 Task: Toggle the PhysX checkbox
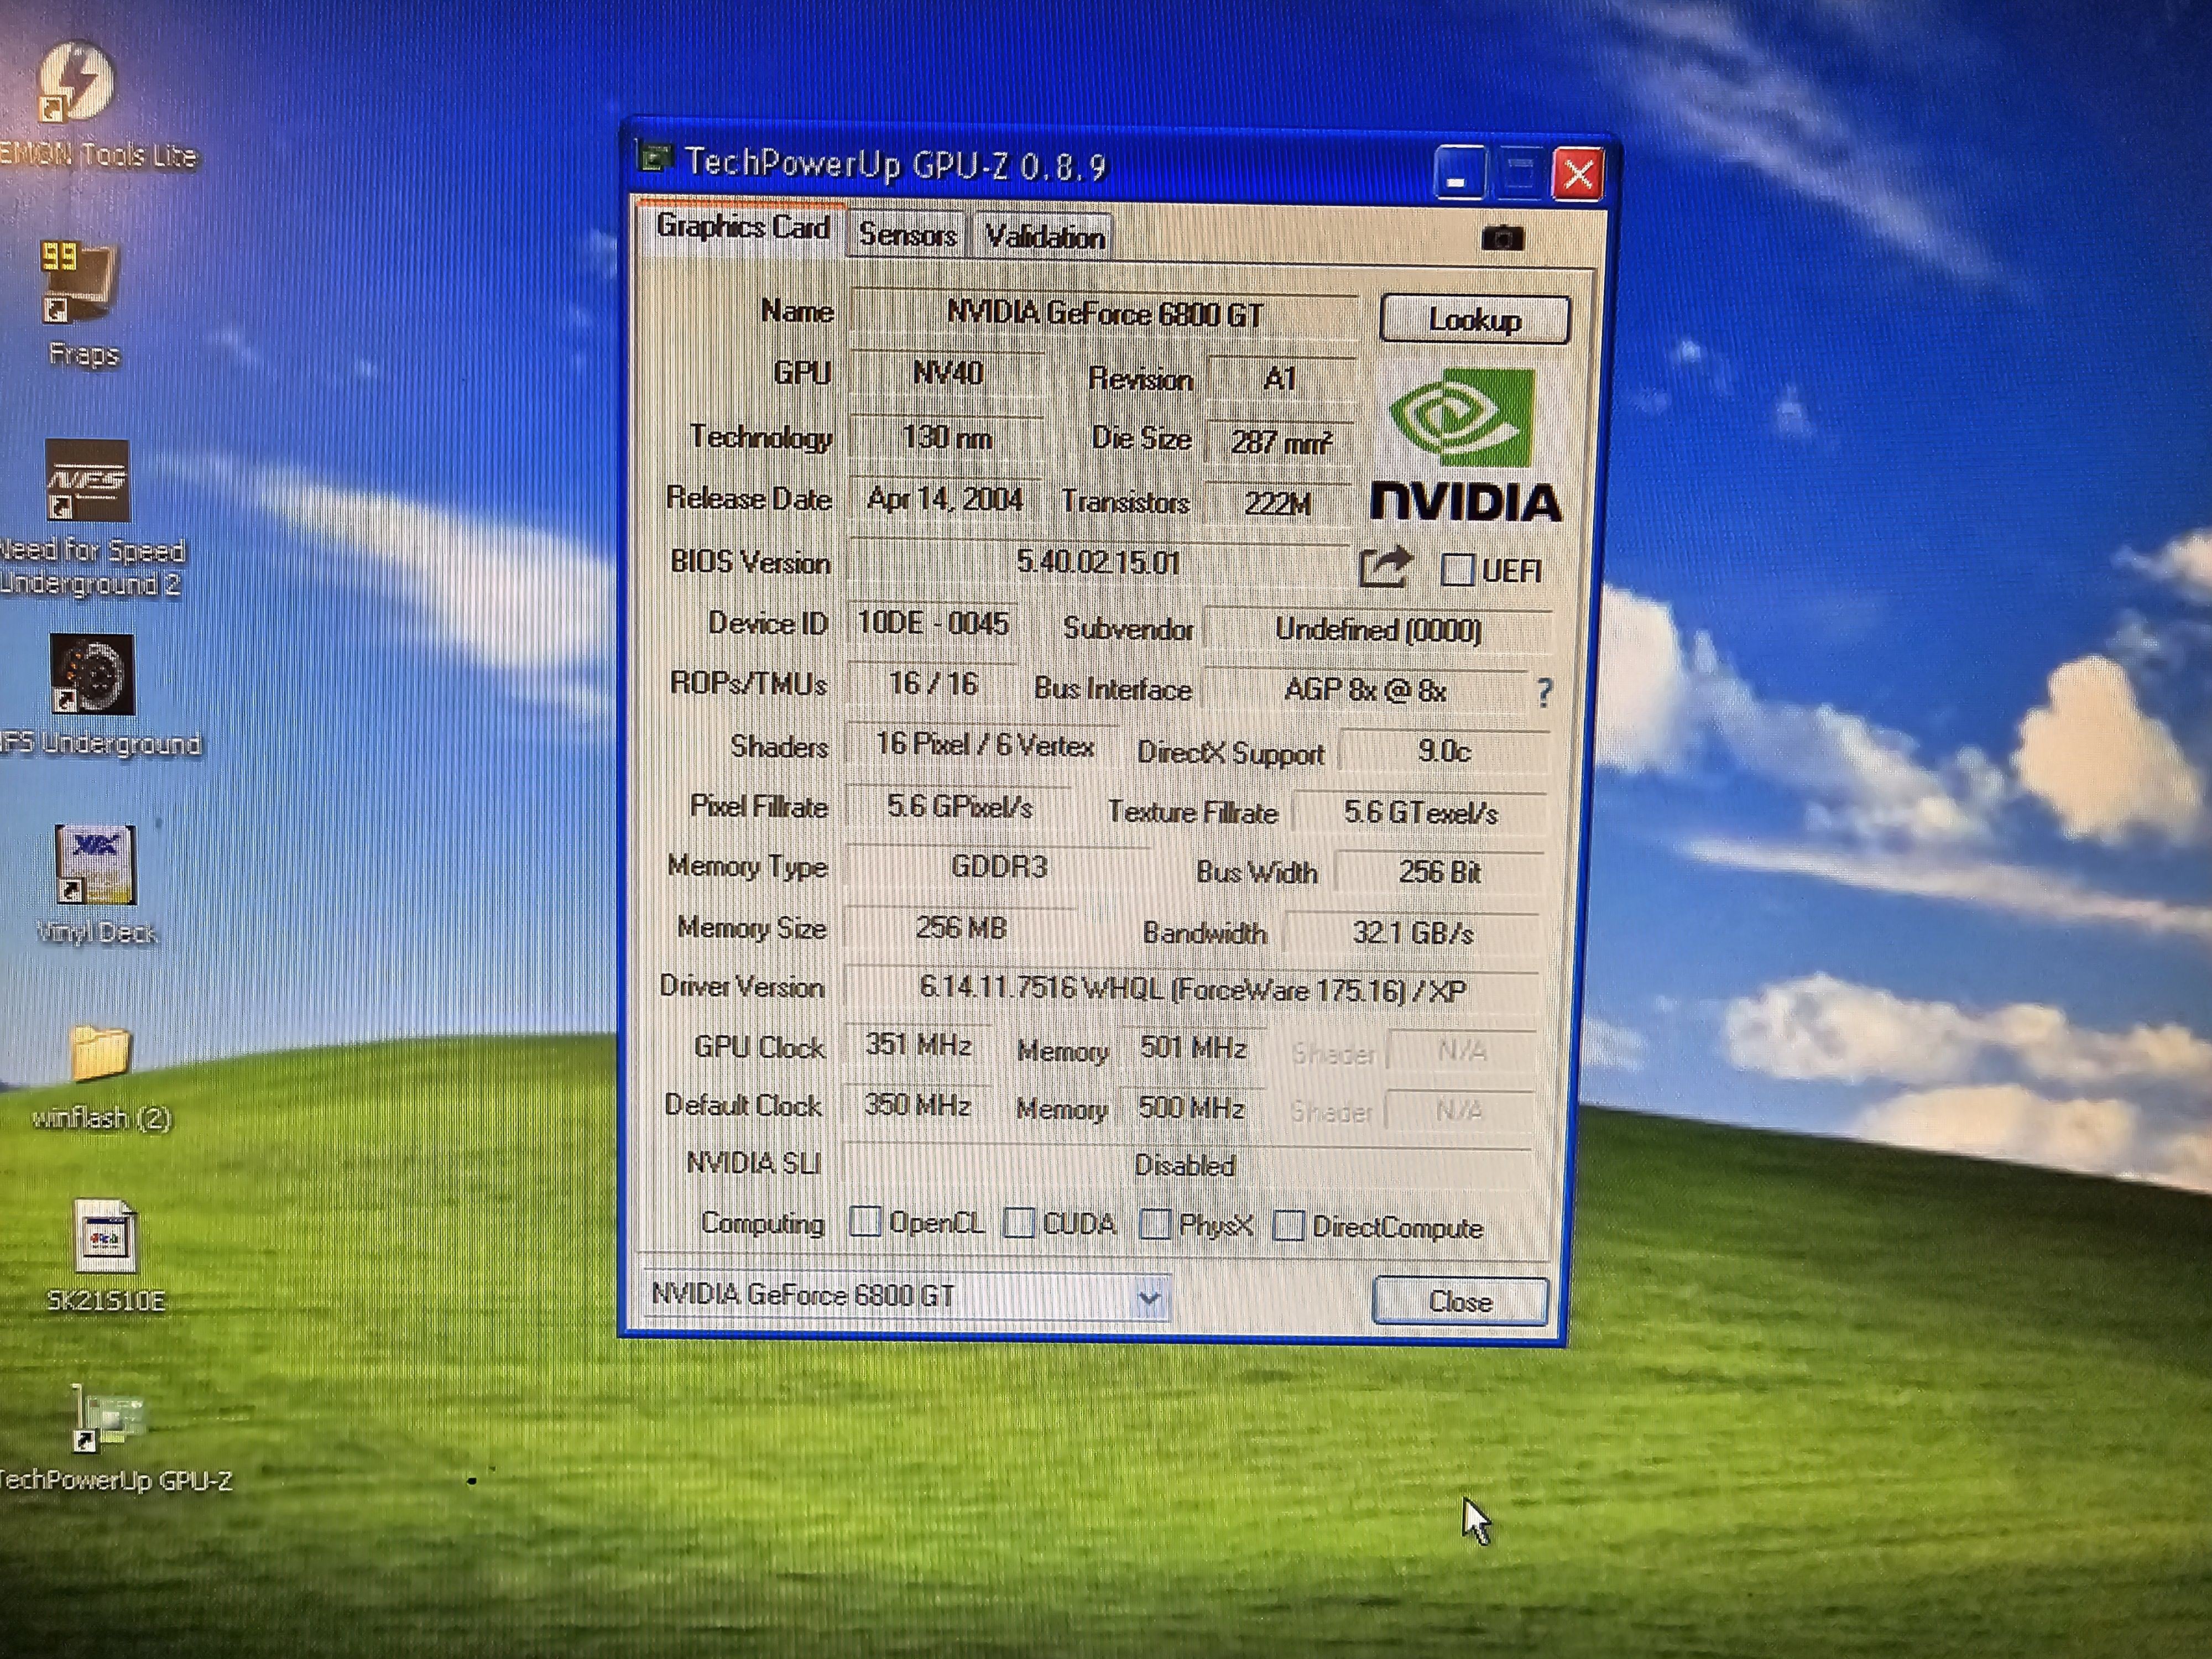[x=1155, y=1224]
